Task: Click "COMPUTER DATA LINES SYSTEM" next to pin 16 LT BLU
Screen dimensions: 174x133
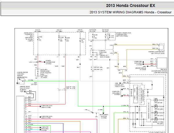Action: click(x=45, y=129)
